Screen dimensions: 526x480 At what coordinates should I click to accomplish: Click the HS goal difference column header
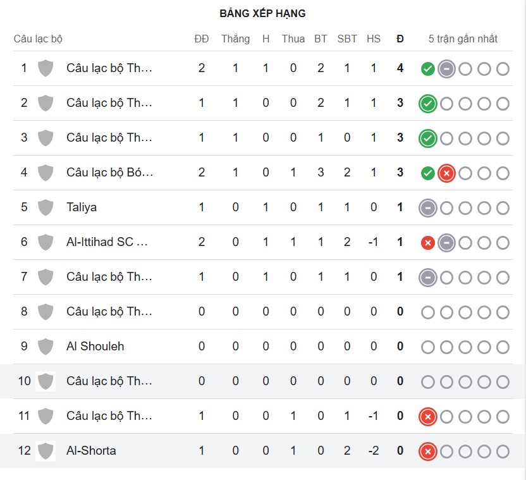pyautogui.click(x=374, y=39)
